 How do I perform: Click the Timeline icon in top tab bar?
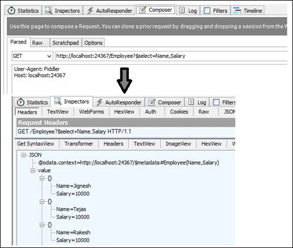(x=237, y=10)
